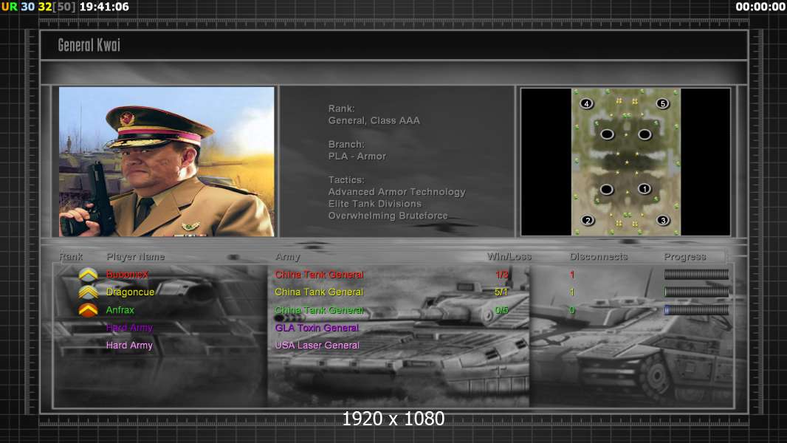Click Anfrax's loading progress bar
787x443 pixels.
click(x=696, y=310)
